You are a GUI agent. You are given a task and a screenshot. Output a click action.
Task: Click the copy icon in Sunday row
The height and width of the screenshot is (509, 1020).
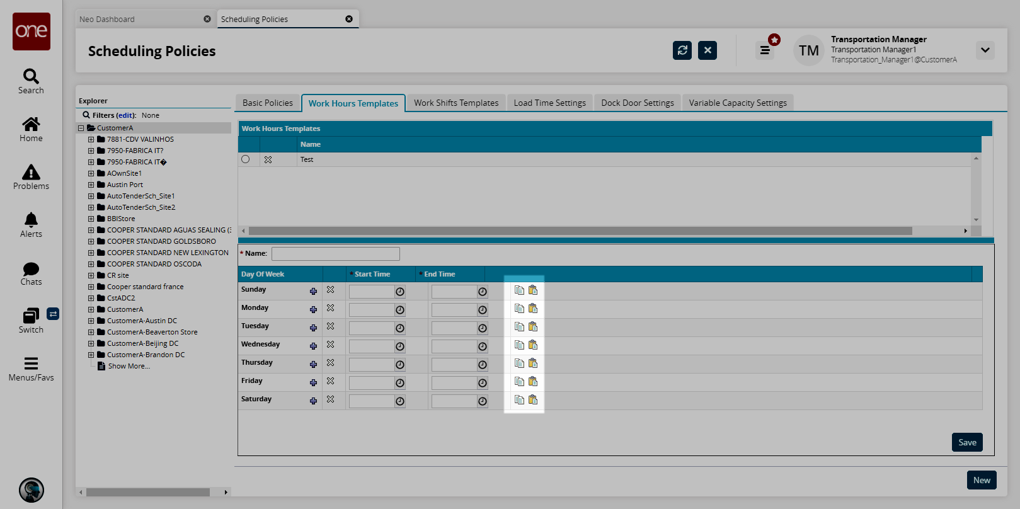tap(519, 290)
